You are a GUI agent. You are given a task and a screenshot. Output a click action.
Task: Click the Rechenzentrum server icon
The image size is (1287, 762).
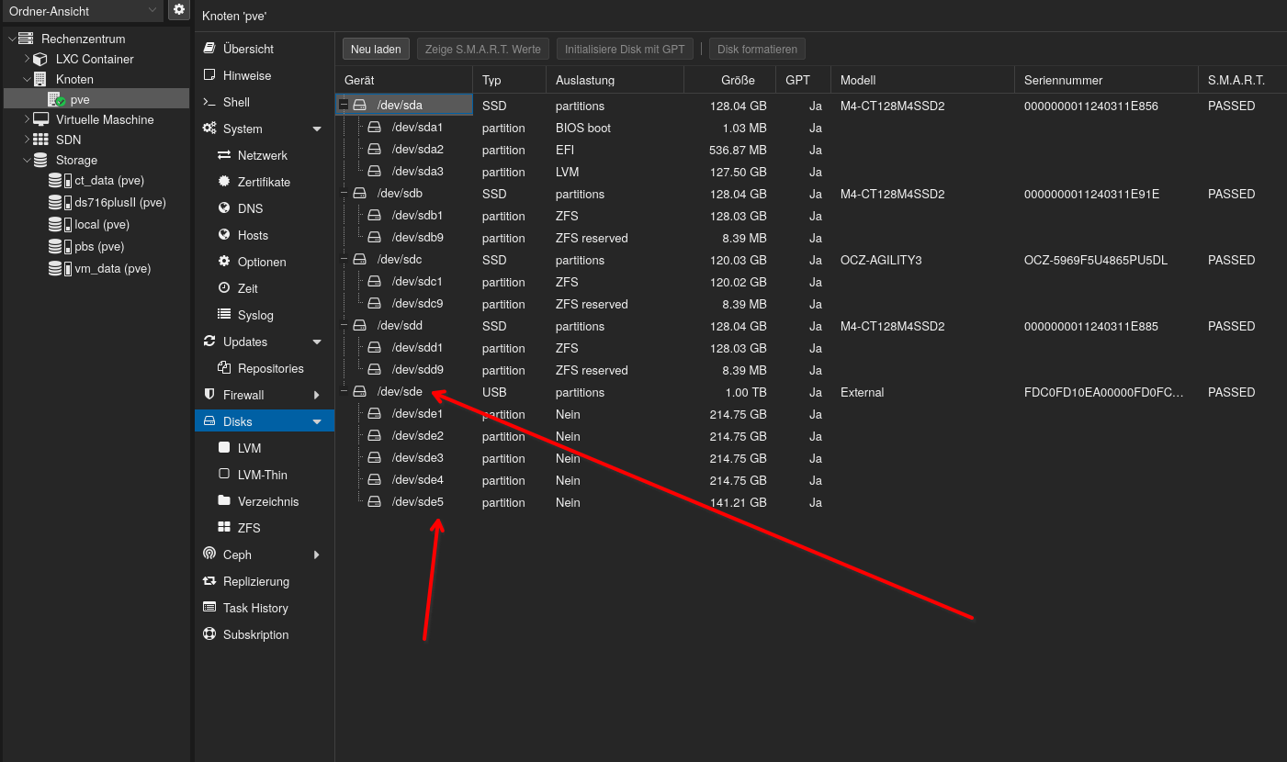click(26, 39)
